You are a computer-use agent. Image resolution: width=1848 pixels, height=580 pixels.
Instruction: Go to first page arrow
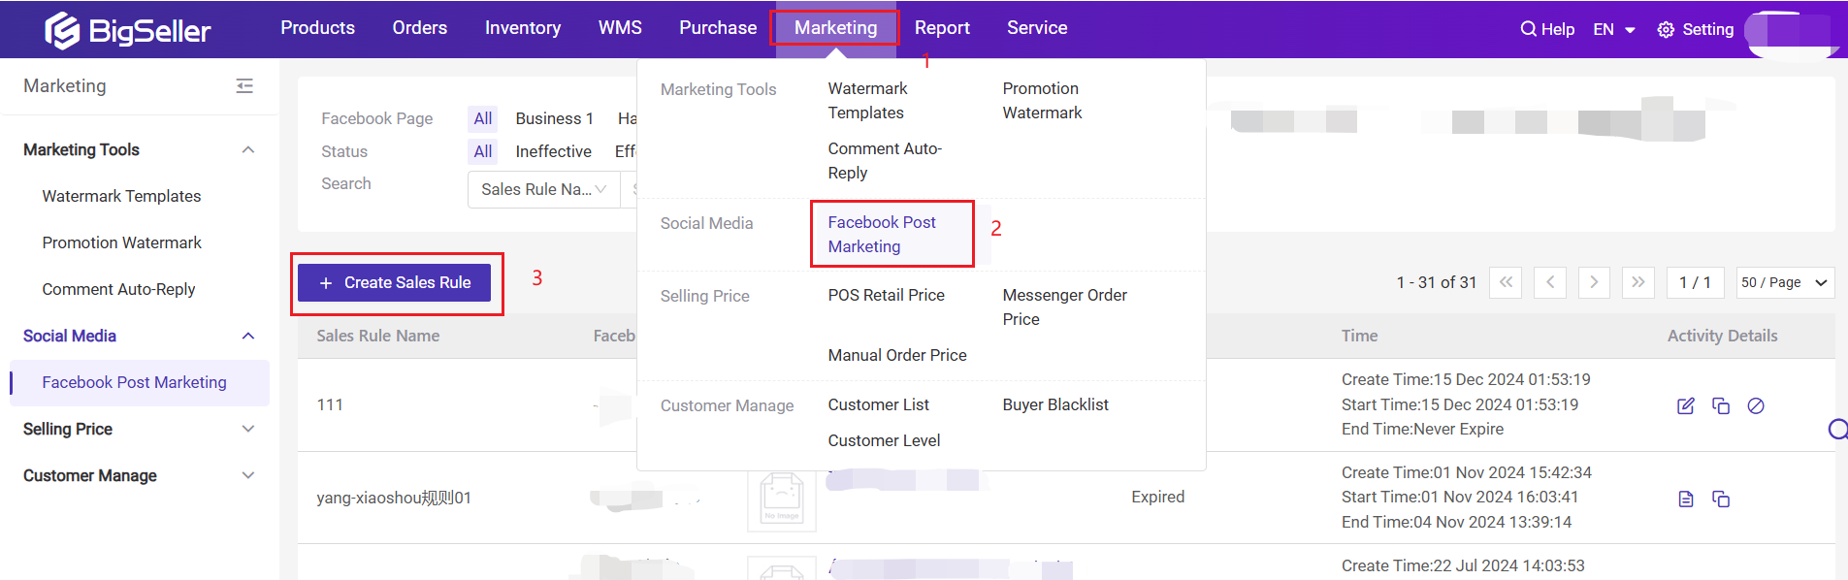click(x=1506, y=282)
